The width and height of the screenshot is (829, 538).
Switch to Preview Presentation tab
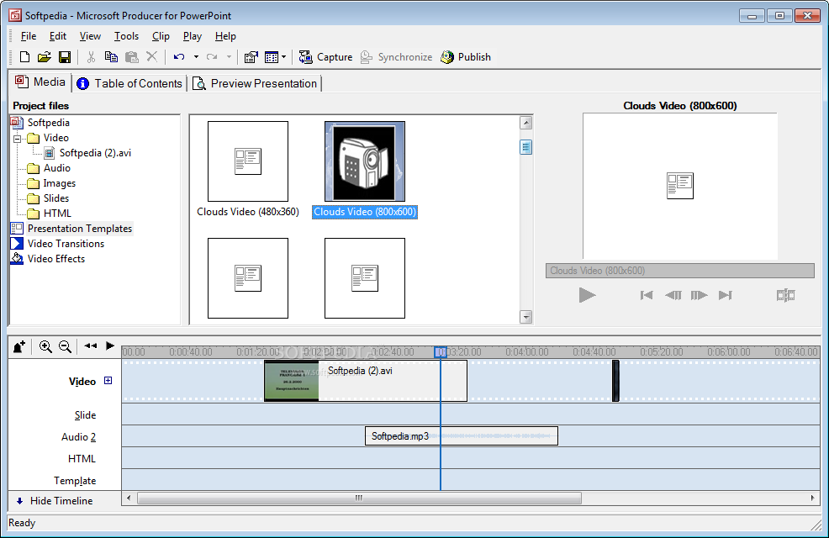tap(255, 83)
